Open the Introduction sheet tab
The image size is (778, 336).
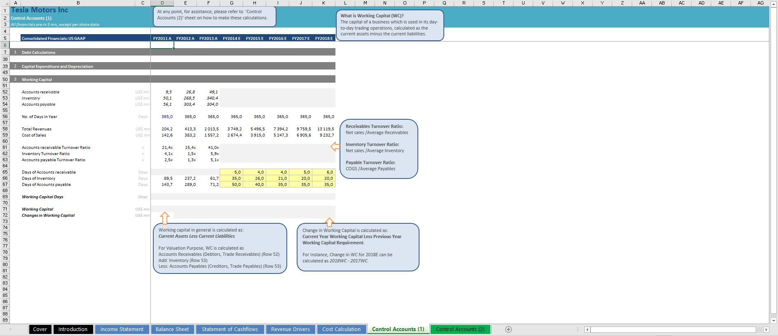tap(73, 329)
